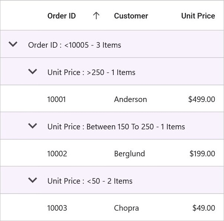This screenshot has width=224, height=221.
Task: Click the ascending sort arrow icon
Action: click(x=96, y=16)
